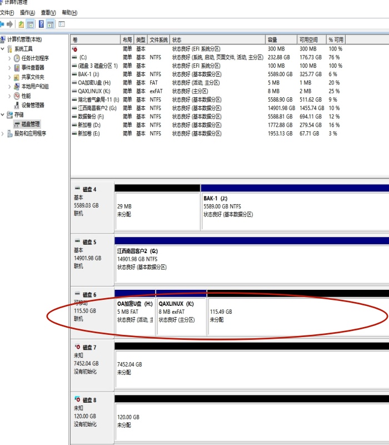Click the blue Help question mark icon
Image resolution: width=389 pixels, height=445 pixels.
click(x=41, y=24)
